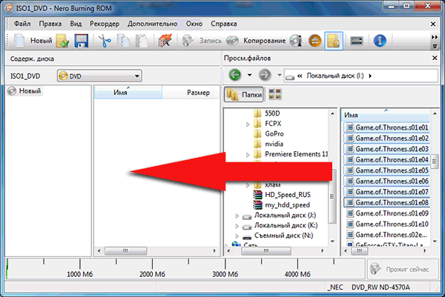Open a compilation with the folder icon

coord(62,41)
